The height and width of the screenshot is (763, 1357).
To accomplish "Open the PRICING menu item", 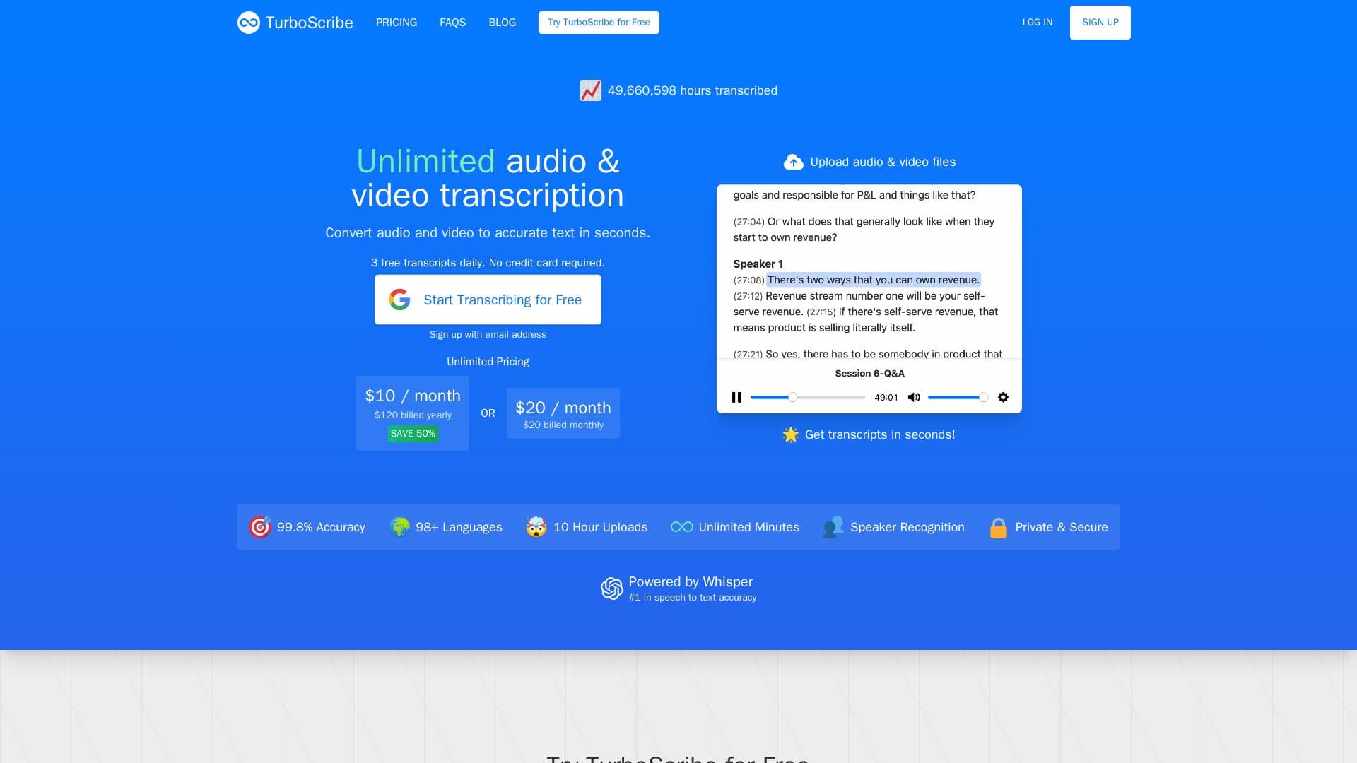I will (396, 23).
